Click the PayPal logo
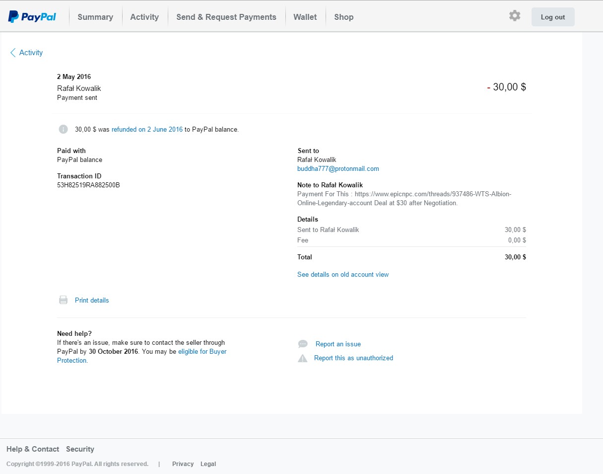Image resolution: width=603 pixels, height=474 pixels. coord(32,17)
